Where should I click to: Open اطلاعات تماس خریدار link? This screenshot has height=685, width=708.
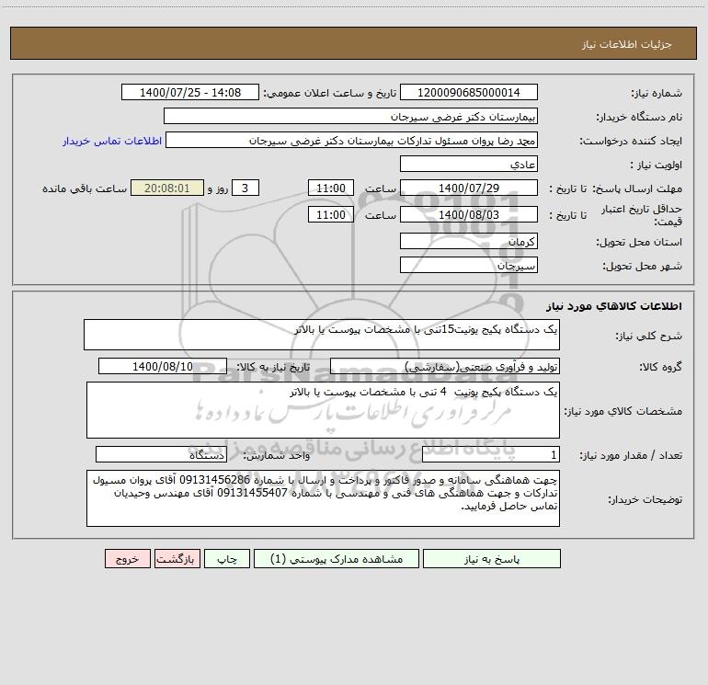click(112, 141)
